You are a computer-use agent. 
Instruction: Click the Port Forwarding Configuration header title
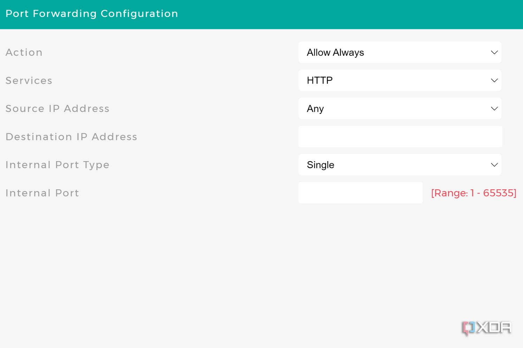click(92, 14)
